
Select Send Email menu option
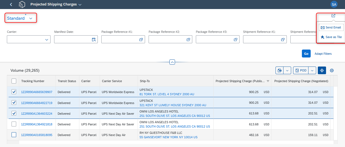[331, 27]
